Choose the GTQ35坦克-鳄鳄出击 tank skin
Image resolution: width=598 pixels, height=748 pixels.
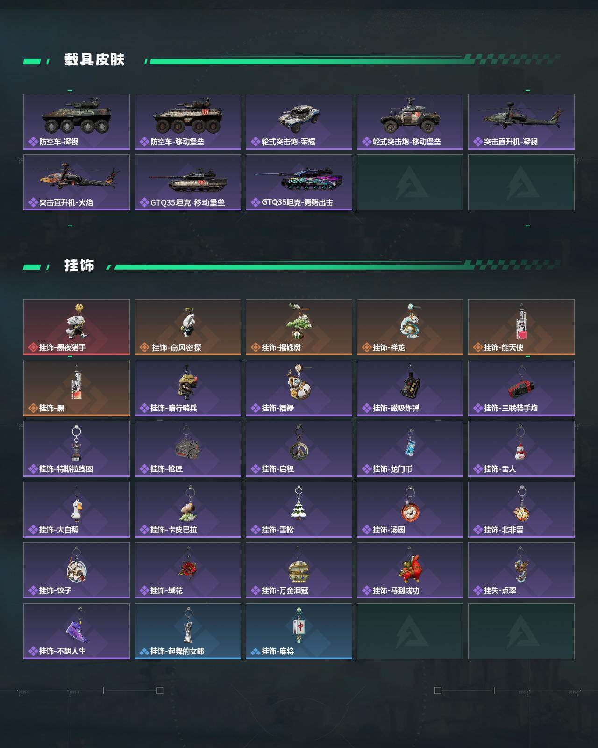[x=299, y=182]
